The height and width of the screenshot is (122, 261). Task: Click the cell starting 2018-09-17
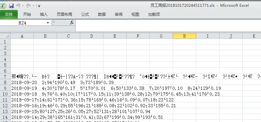(x=22, y=100)
